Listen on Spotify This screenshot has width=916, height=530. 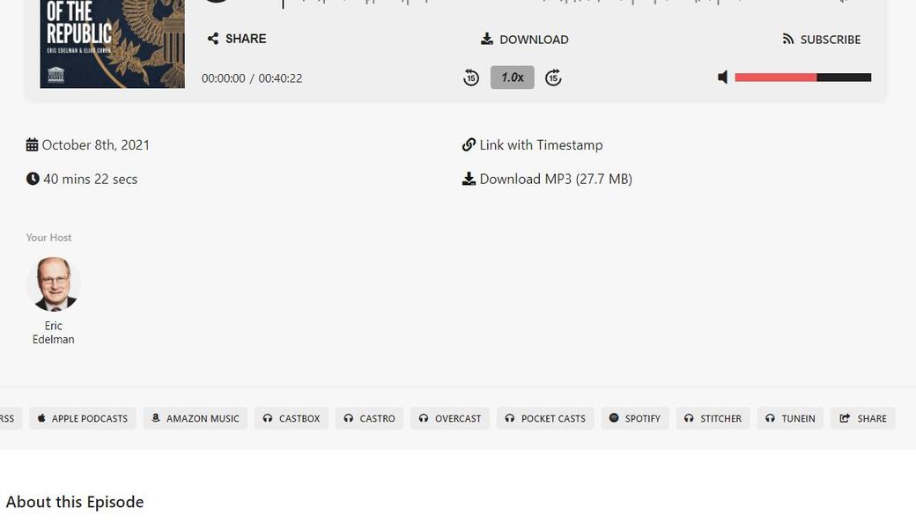(635, 418)
